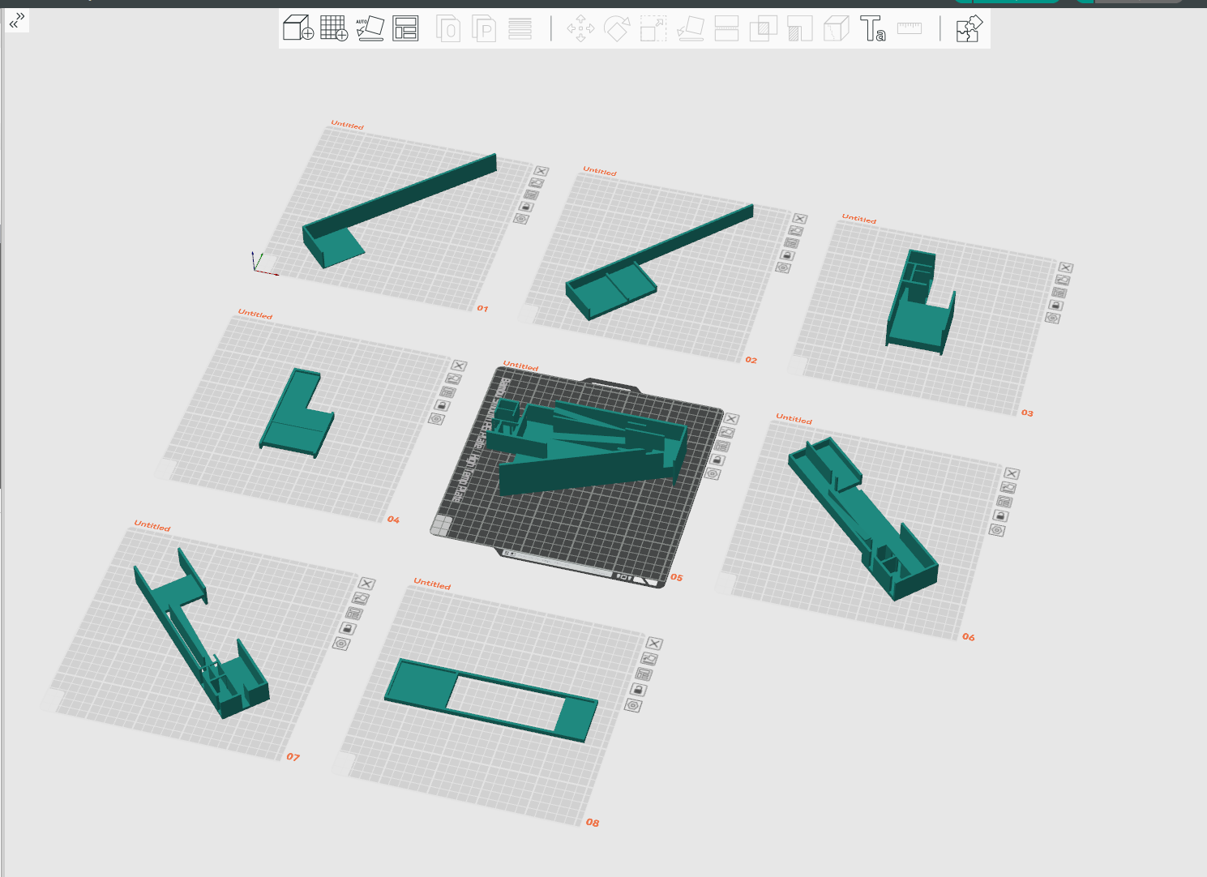Arrange objects on plate 07

click(x=354, y=614)
